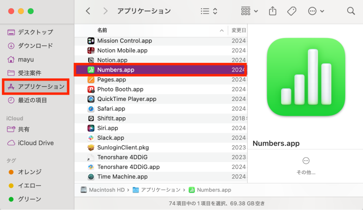Click the Mission Control.app icon
This screenshot has width=363, height=210.
pos(91,41)
